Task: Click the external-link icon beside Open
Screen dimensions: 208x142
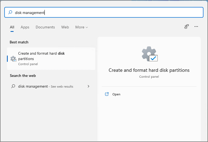Action: point(107,94)
